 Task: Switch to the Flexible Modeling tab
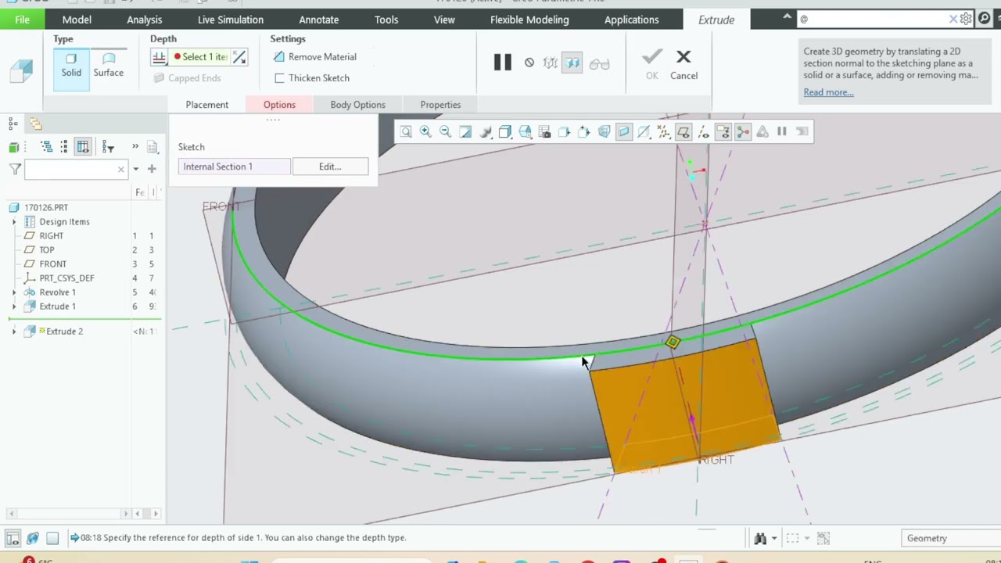pos(529,20)
